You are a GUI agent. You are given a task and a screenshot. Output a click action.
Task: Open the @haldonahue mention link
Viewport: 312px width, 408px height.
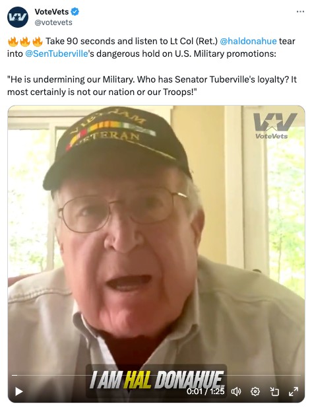coord(248,41)
